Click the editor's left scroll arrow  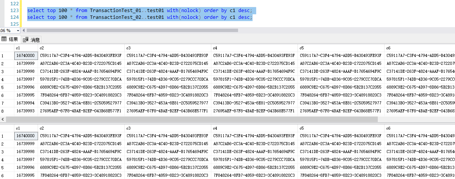[x=24, y=30]
